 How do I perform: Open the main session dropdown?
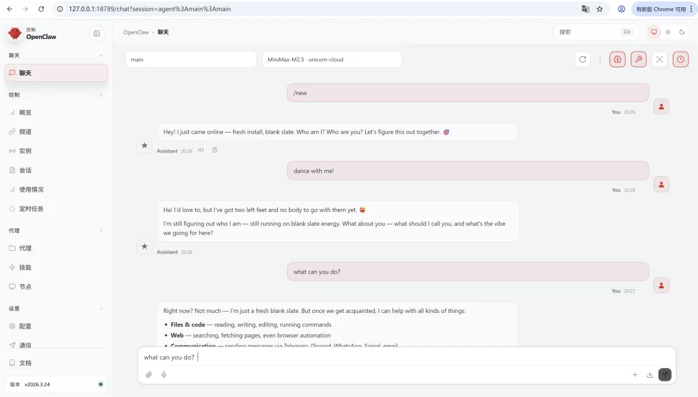191,59
